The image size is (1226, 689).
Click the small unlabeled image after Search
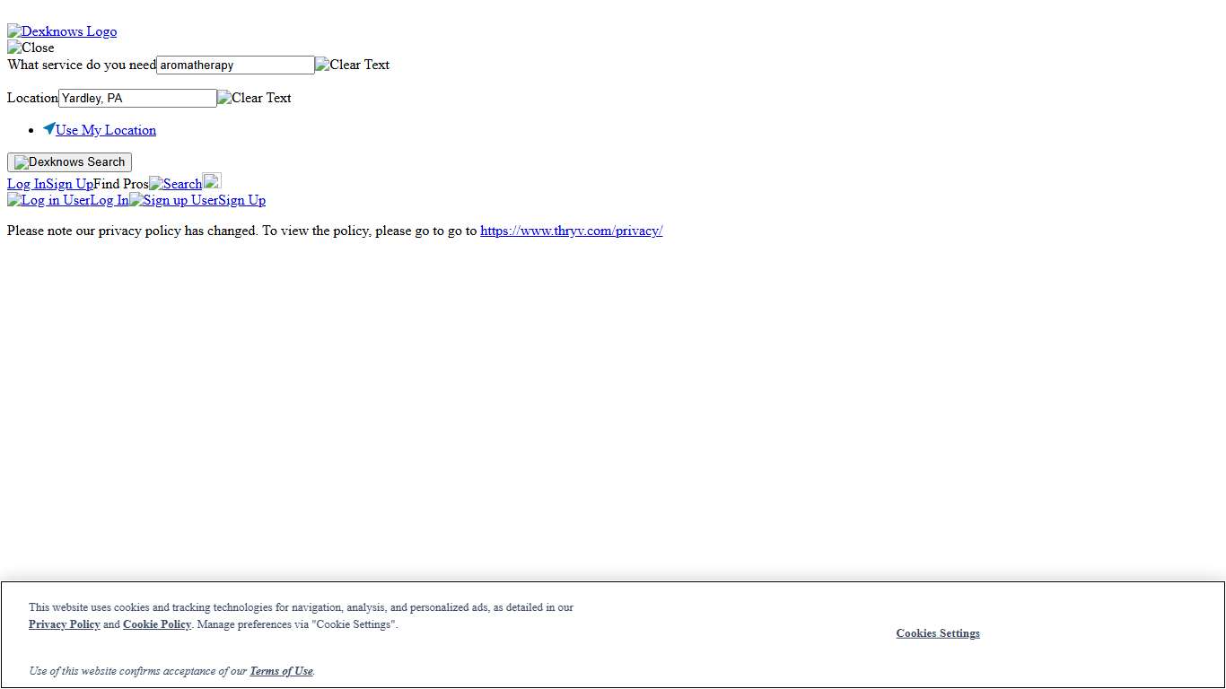coord(212,182)
